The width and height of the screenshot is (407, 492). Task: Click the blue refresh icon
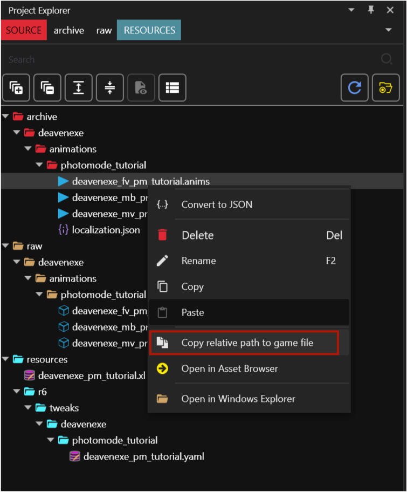[355, 87]
